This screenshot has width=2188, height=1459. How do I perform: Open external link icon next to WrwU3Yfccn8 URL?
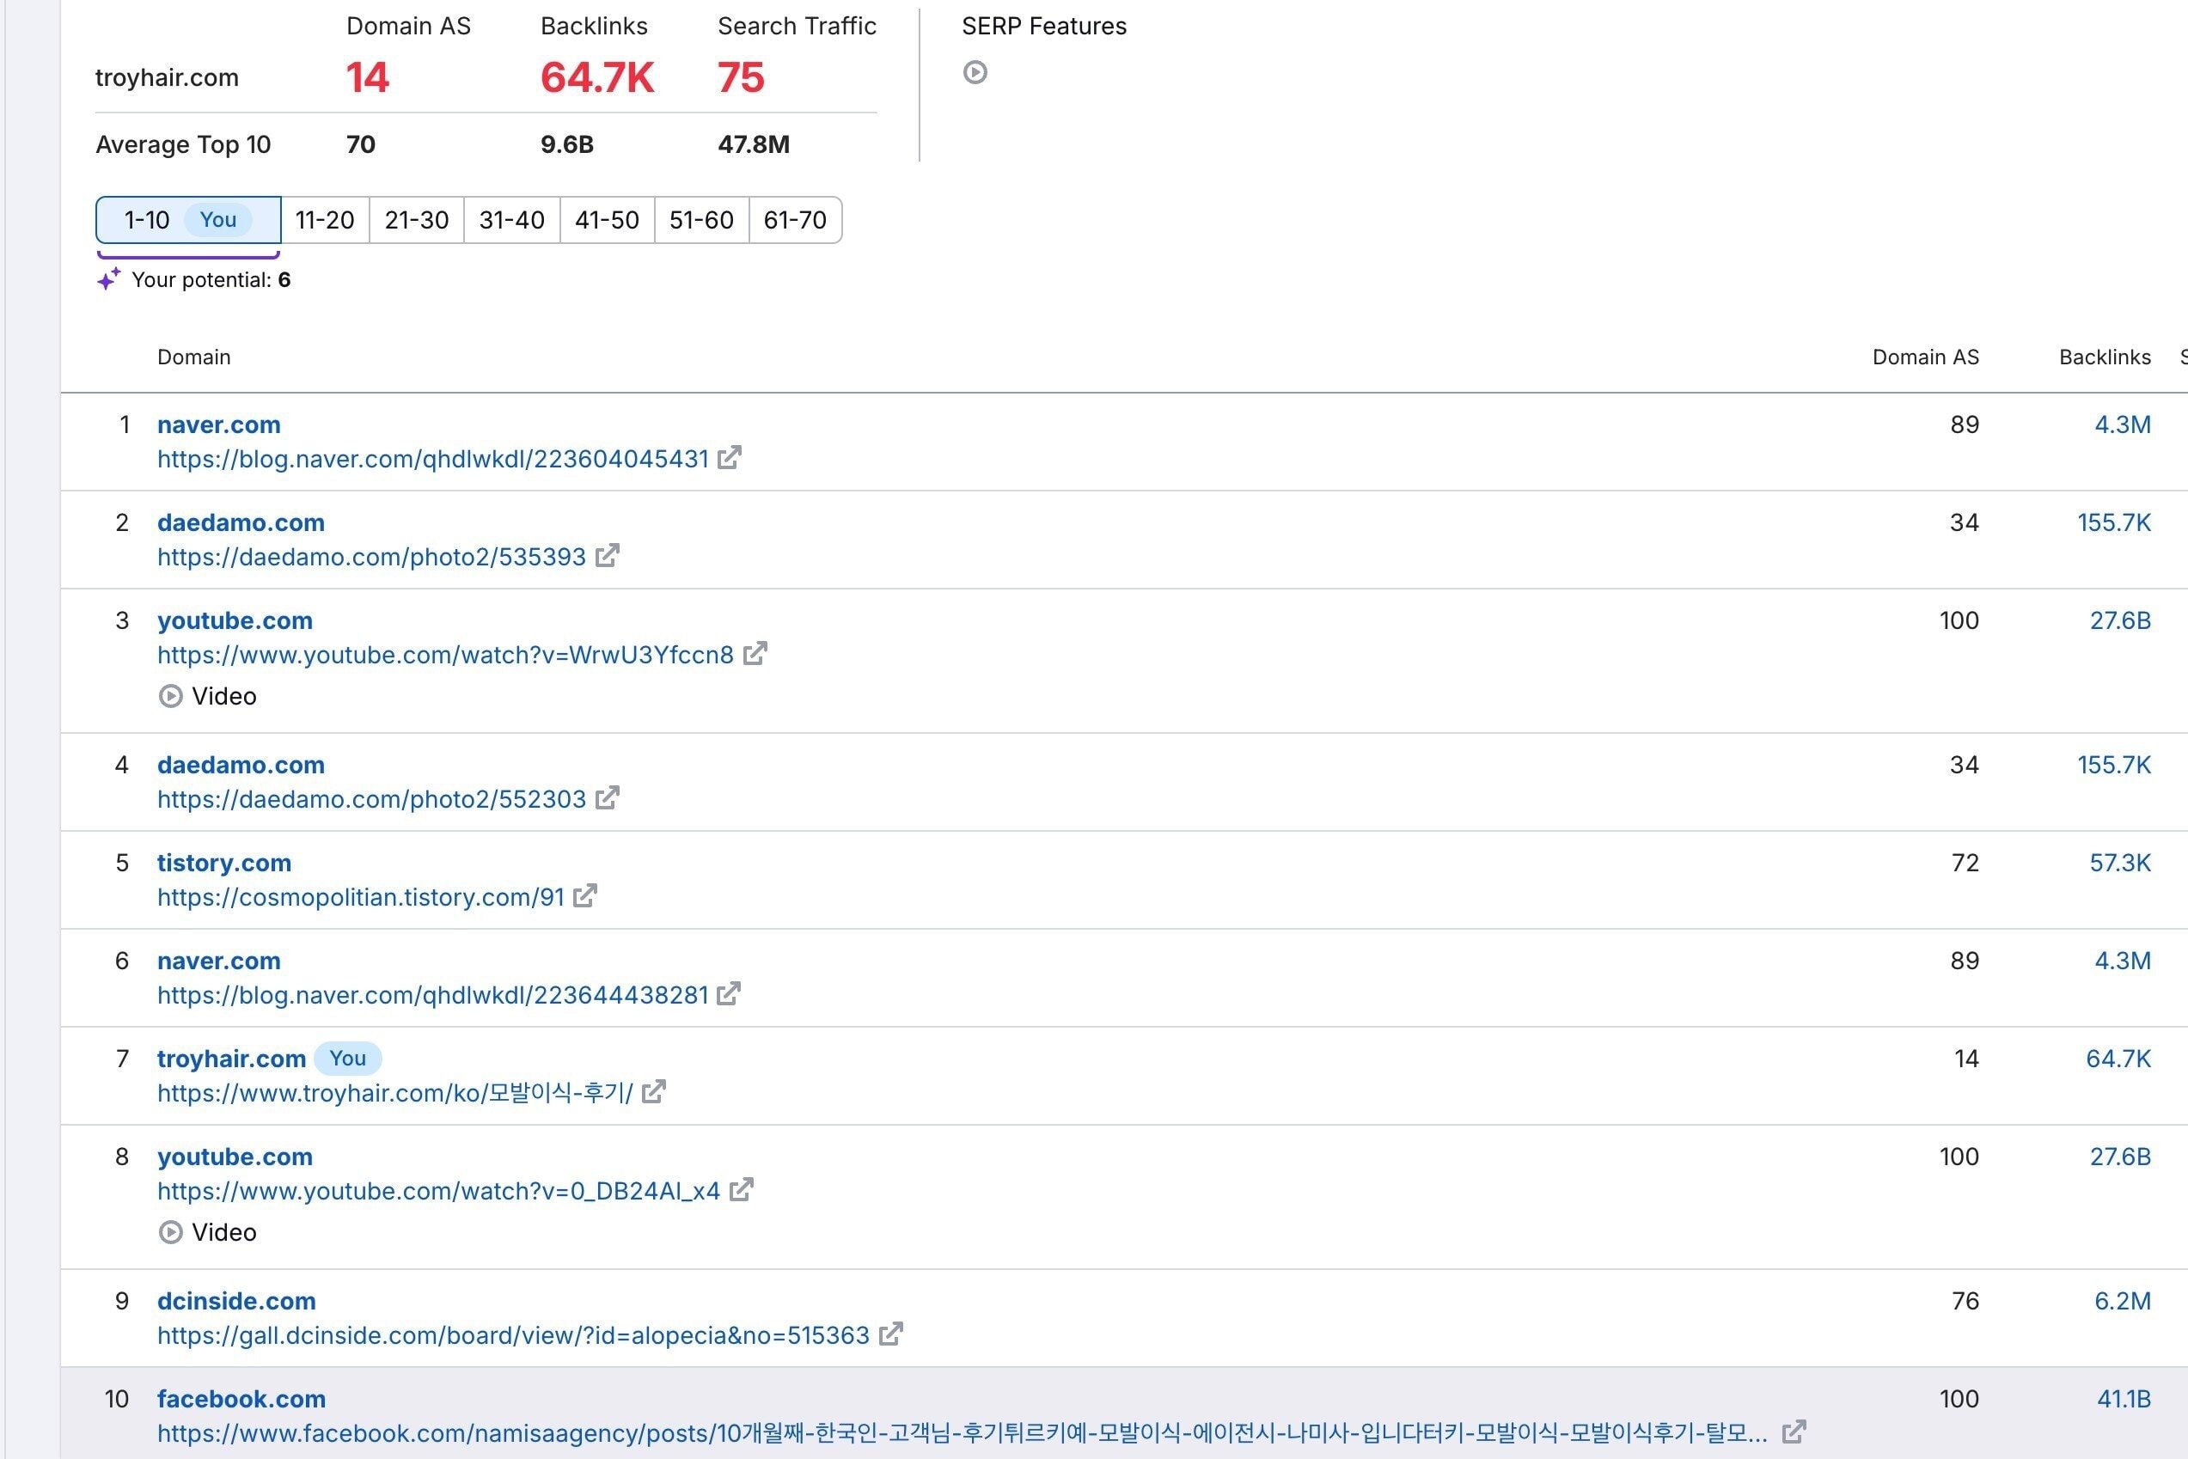tap(755, 653)
